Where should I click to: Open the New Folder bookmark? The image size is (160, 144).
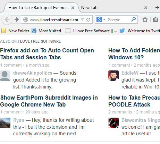pos(15,31)
